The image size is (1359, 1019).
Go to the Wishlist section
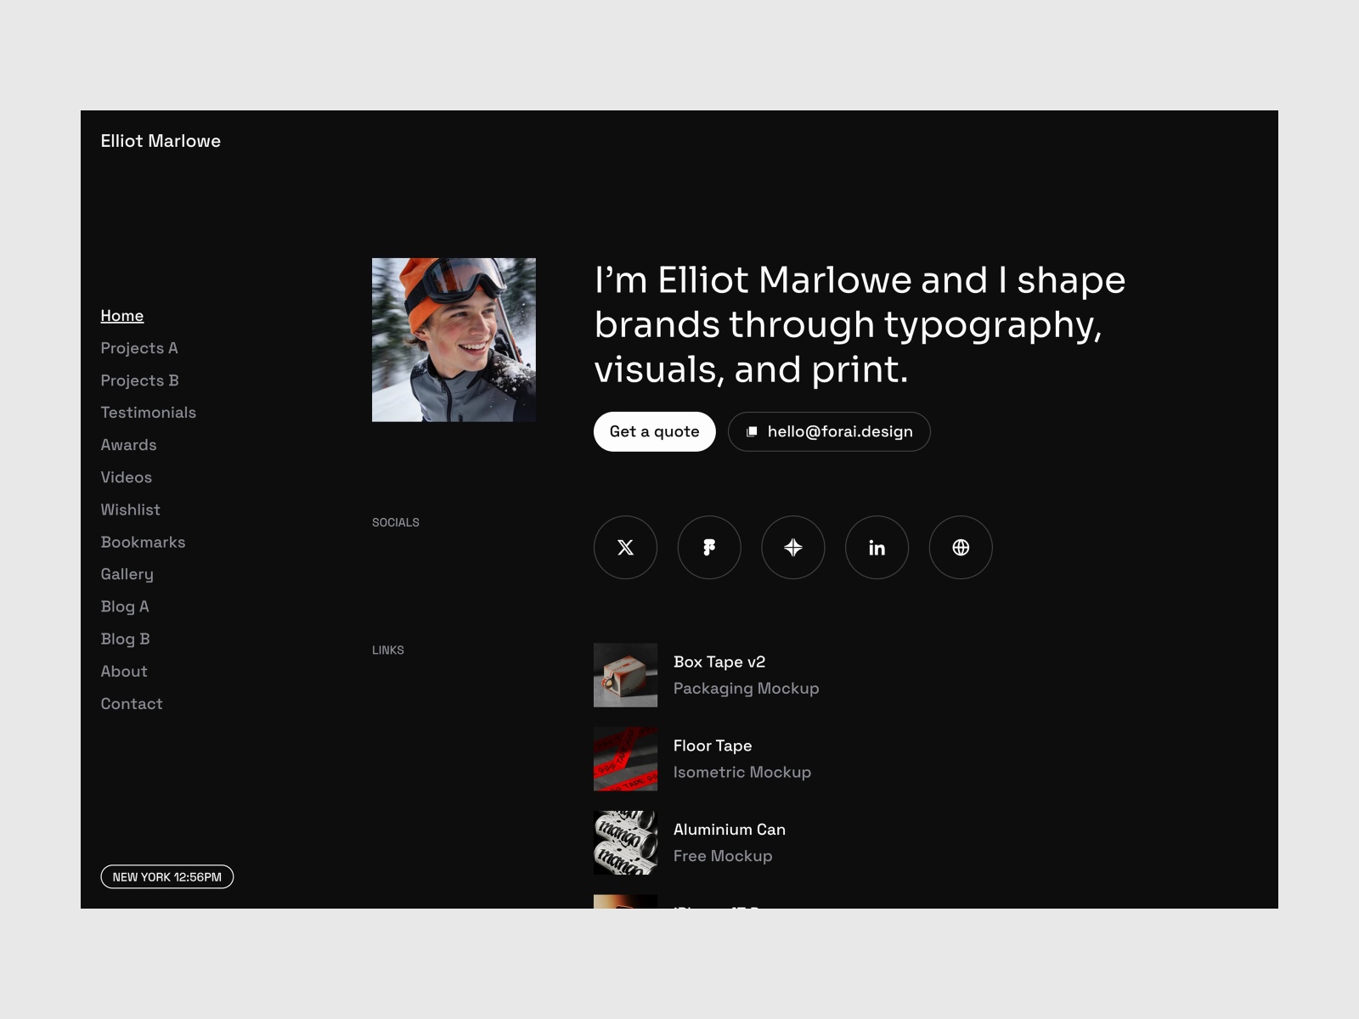(130, 509)
